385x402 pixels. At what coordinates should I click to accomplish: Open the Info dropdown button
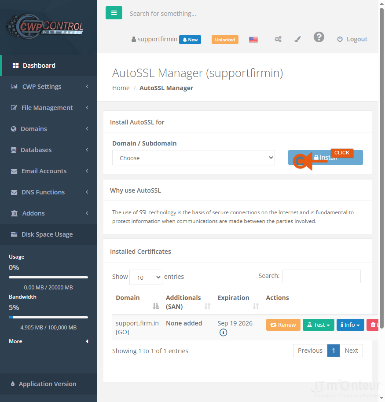point(350,325)
